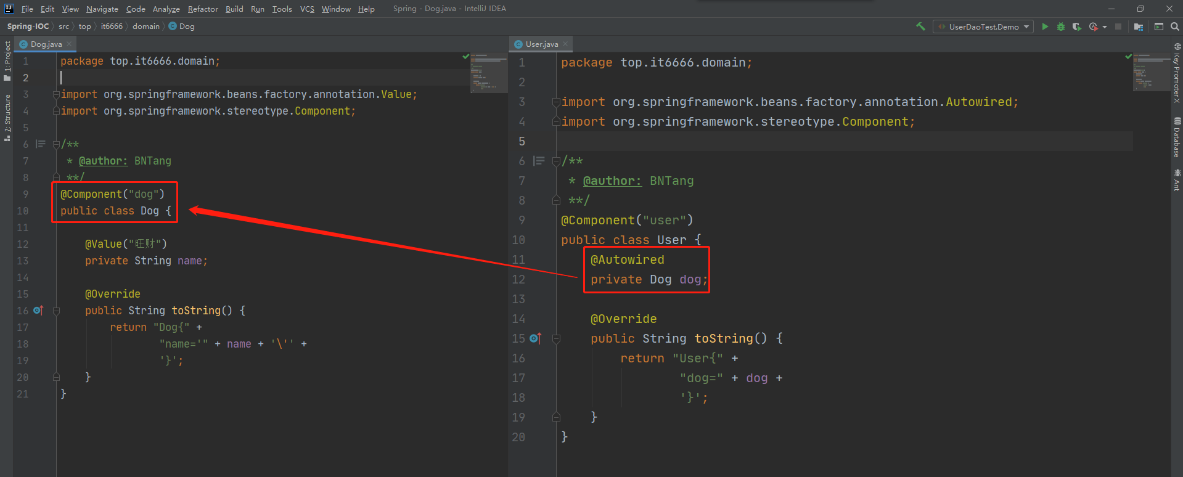Open the Build menu
This screenshot has width=1183, height=477.
tap(234, 9)
